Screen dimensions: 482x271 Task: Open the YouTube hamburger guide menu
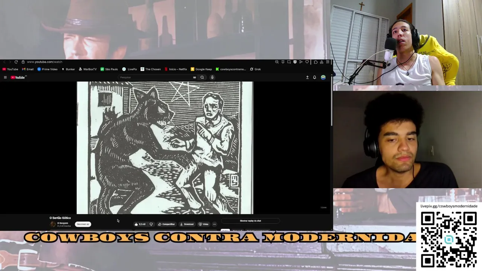click(x=5, y=78)
